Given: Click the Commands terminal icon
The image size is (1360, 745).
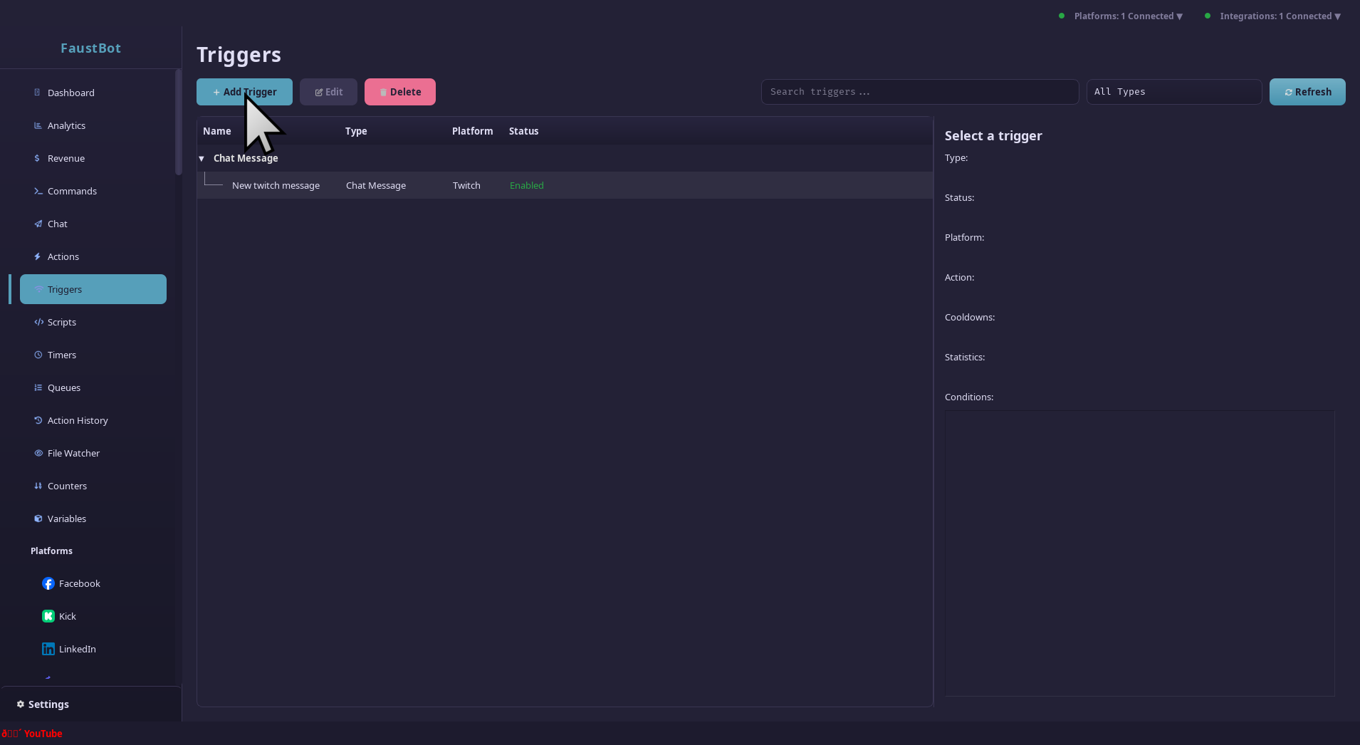Looking at the screenshot, I should tap(38, 191).
